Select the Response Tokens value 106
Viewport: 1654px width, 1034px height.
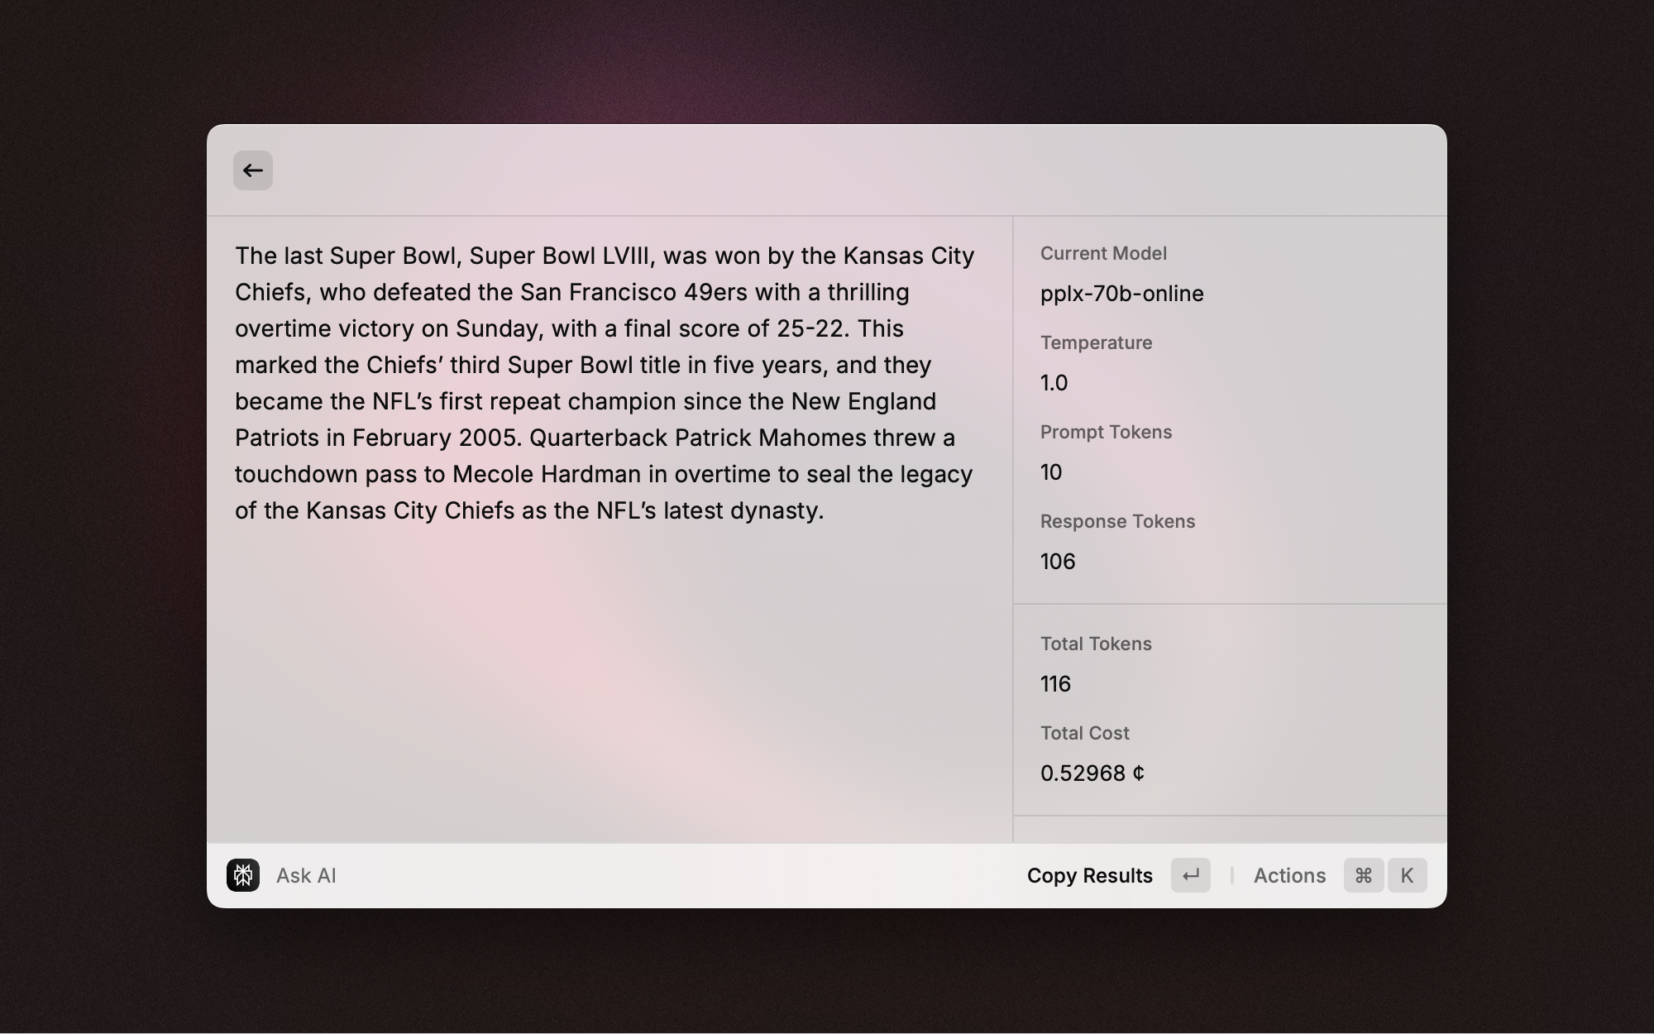[1058, 562]
